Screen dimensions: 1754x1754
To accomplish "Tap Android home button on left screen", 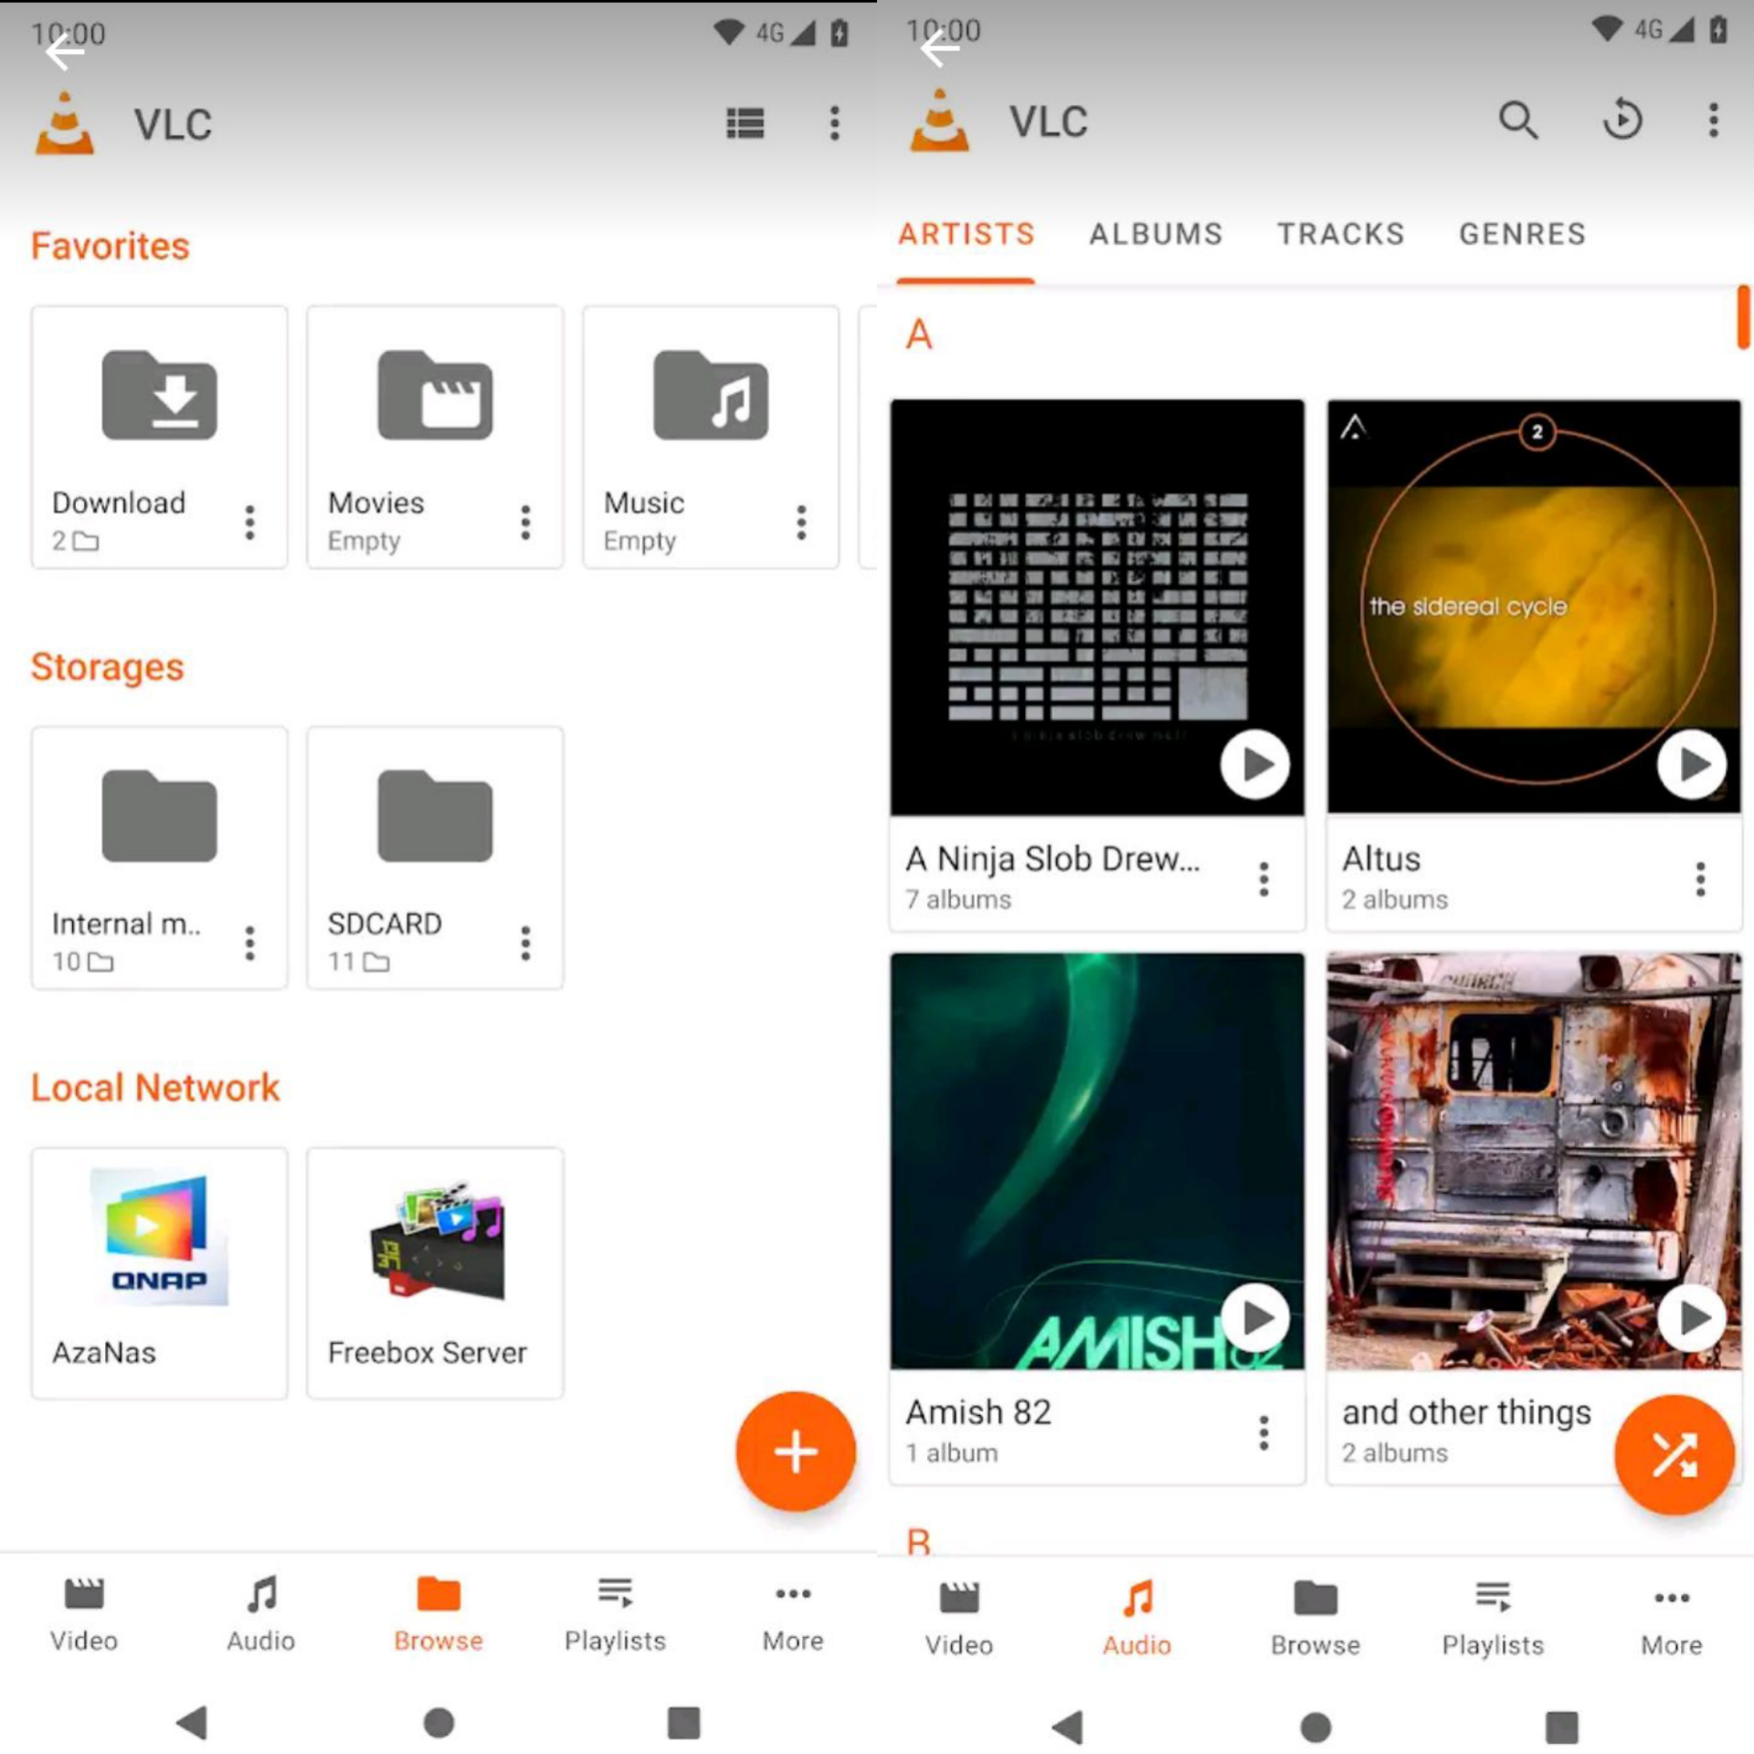I will coord(438,1723).
